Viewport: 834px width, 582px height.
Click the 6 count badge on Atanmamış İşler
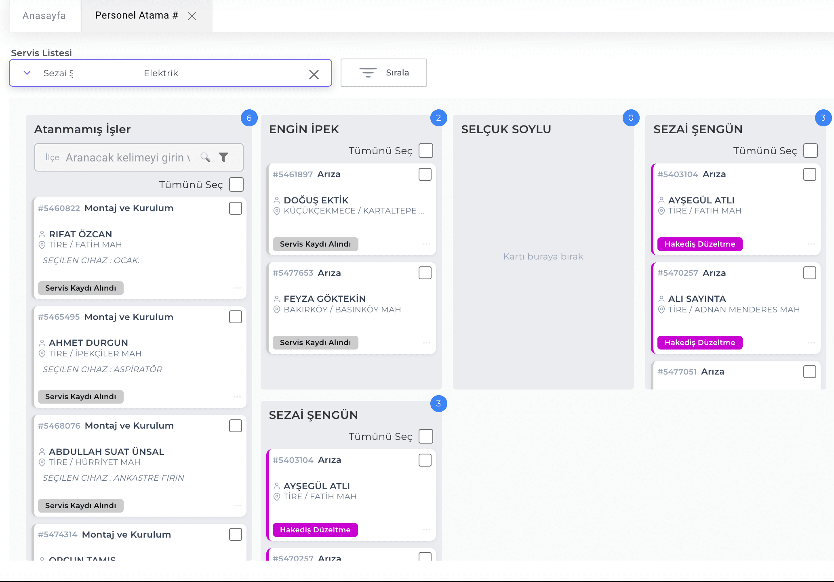(249, 118)
